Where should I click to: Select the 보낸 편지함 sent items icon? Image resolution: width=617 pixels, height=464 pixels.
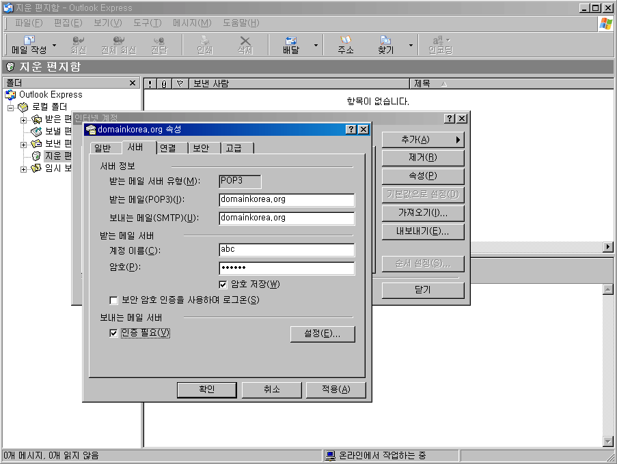(36, 144)
